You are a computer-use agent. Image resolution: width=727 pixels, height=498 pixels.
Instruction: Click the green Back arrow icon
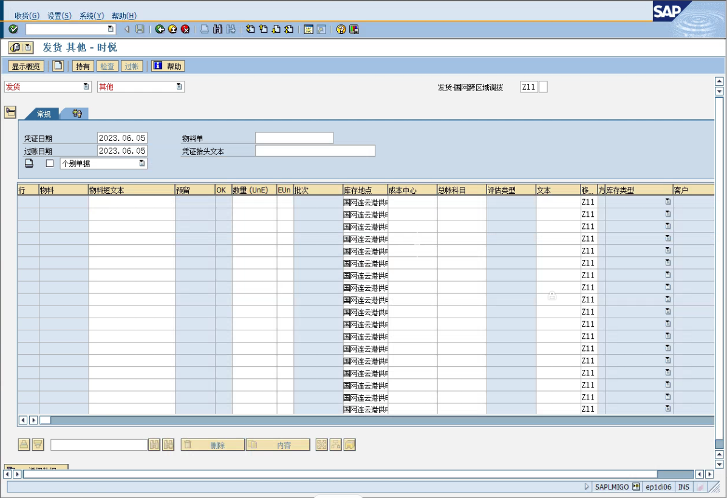(160, 29)
